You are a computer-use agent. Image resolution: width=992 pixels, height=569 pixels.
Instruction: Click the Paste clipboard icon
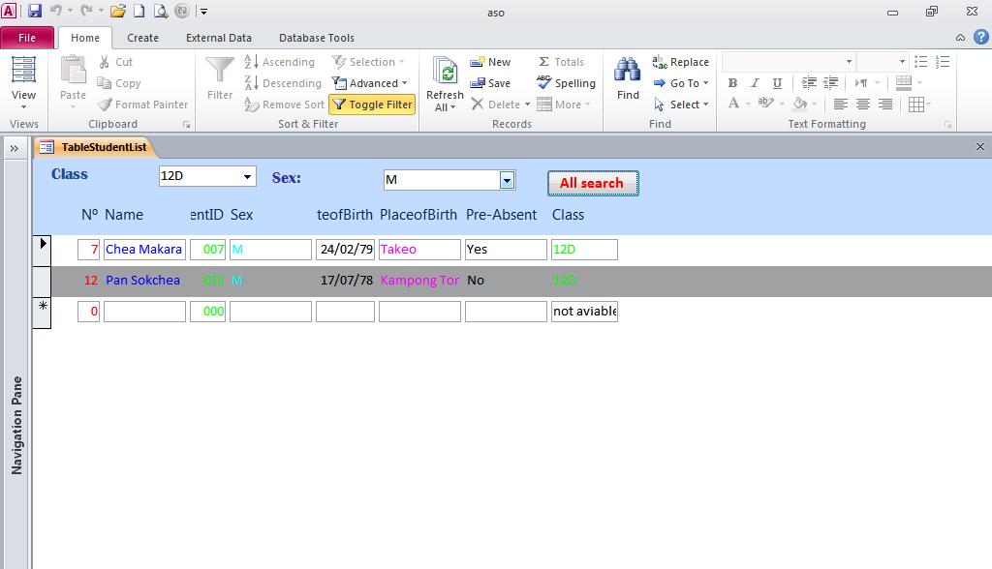pos(73,70)
